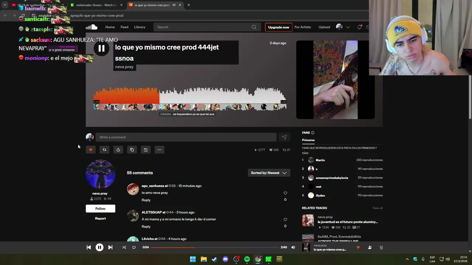The height and width of the screenshot is (265, 472).
Task: Open the browser tab search dropdown
Action: tap(5, 5)
